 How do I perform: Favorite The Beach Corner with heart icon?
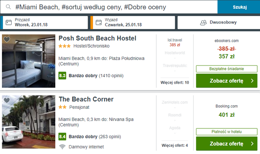click(x=7, y=100)
